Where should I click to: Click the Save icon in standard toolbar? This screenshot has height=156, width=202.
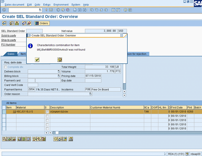pos(51,10)
